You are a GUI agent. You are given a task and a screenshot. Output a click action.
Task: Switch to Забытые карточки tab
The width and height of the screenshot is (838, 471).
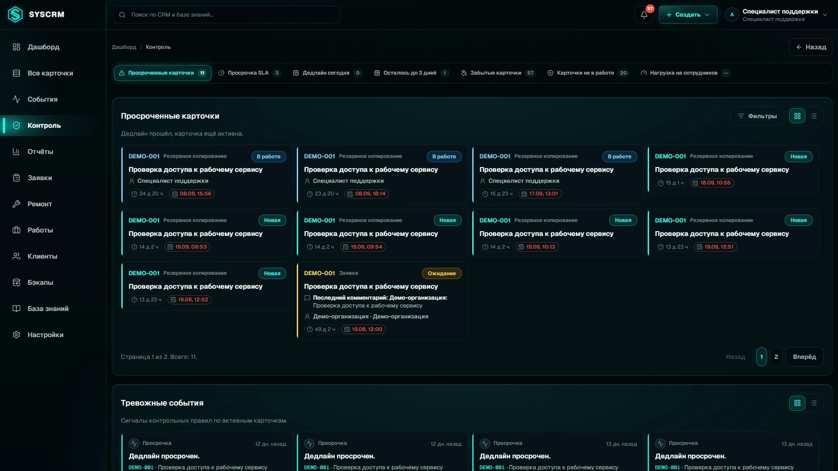point(498,73)
